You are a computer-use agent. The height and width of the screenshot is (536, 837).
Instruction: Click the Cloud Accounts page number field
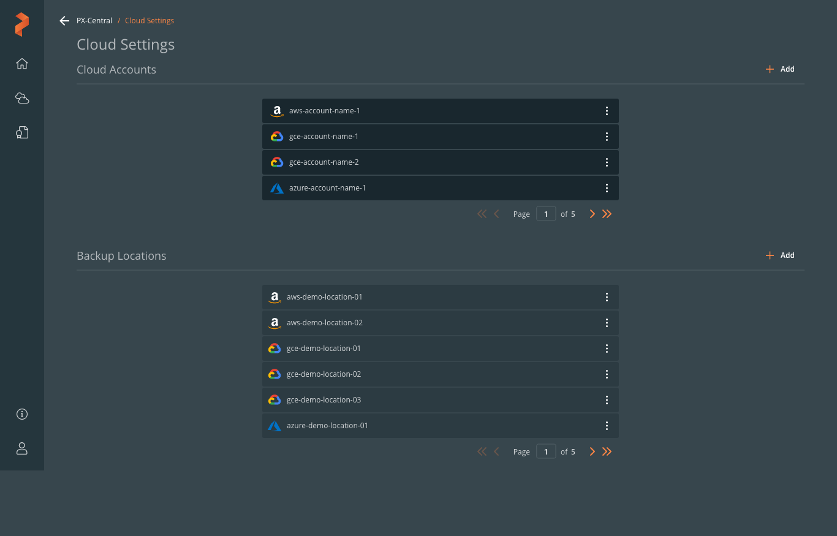coord(546,214)
